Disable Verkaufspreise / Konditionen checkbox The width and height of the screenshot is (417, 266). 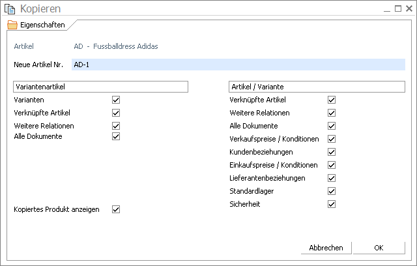(332, 139)
